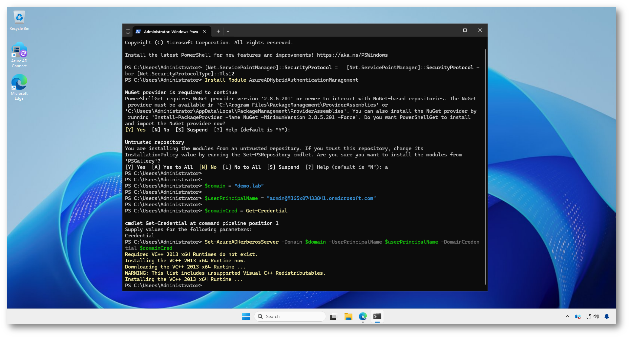630x338 pixels.
Task: Open File Explorer from the taskbar
Action: [x=348, y=316]
